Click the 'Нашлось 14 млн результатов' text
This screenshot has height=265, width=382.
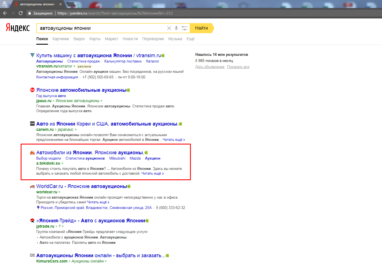[222, 54]
